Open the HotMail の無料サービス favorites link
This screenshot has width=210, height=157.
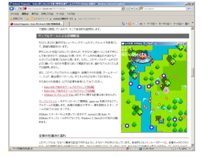(62, 19)
